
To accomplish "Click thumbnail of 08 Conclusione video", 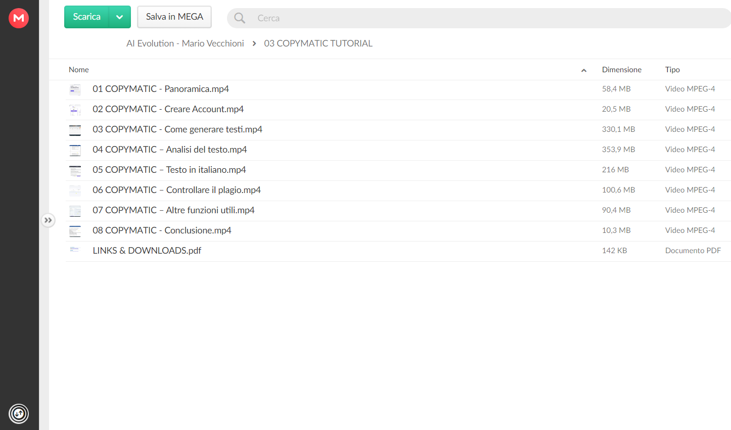I will coord(75,231).
